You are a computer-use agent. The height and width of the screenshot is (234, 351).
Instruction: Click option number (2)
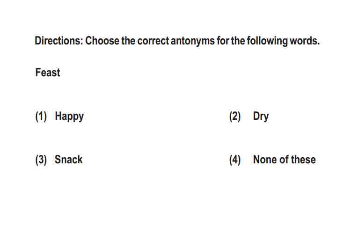click(235, 117)
